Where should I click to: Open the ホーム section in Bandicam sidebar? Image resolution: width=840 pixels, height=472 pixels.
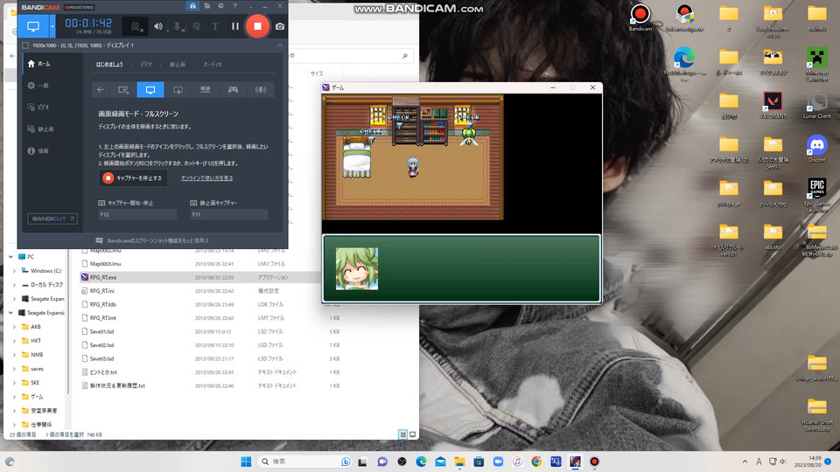click(39, 64)
